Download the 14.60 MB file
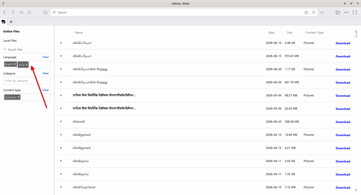Image resolution: width=361 pixels, height=195 pixels. (x=343, y=135)
